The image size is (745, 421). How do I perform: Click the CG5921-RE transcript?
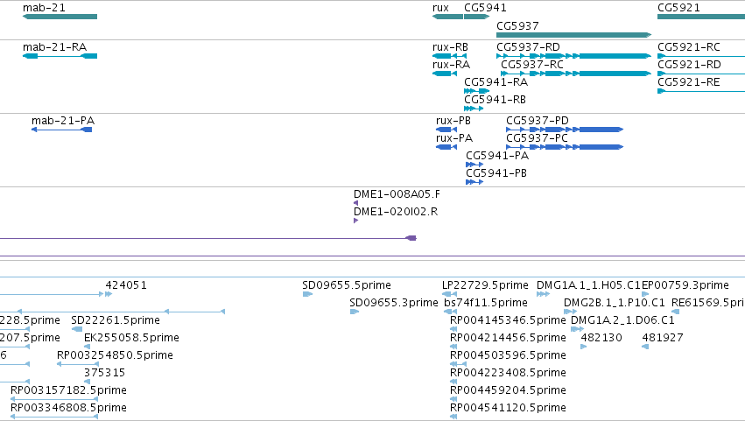click(701, 91)
